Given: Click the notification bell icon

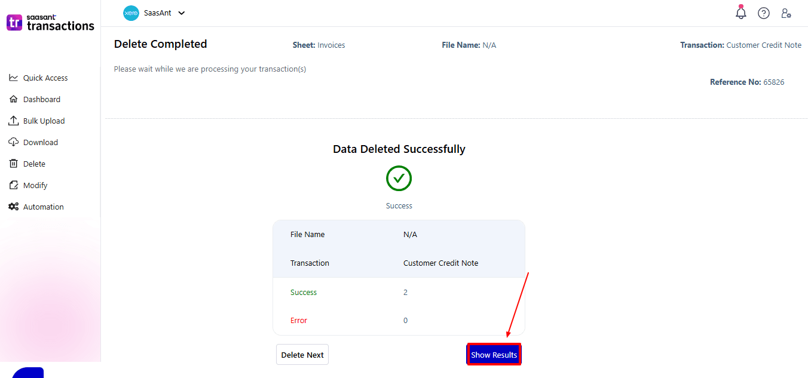Looking at the screenshot, I should click(x=741, y=13).
